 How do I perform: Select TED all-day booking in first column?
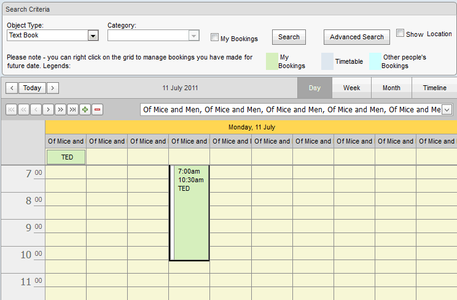tap(66, 157)
